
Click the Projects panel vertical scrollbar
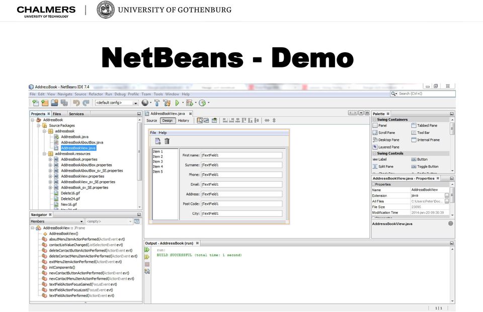pyautogui.click(x=139, y=163)
